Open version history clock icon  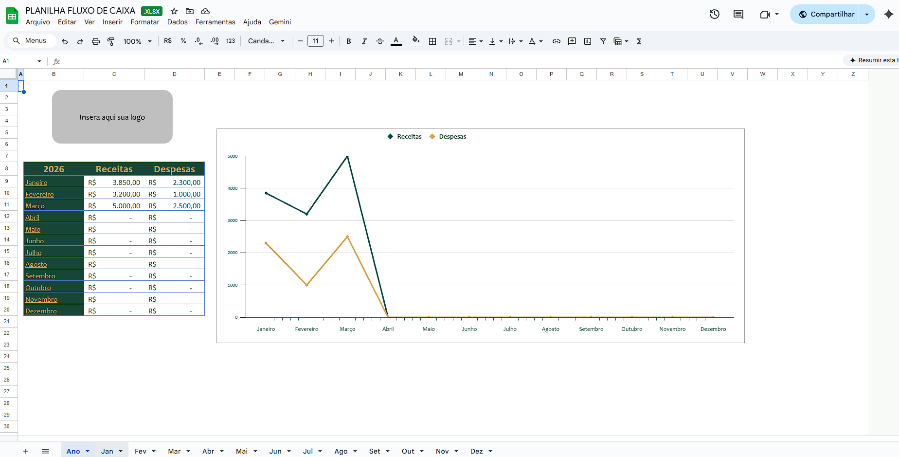[x=714, y=14]
